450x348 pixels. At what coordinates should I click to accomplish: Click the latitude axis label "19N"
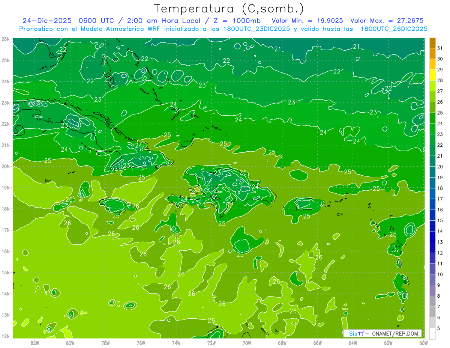pyautogui.click(x=6, y=187)
